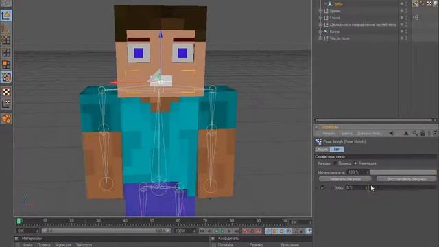Click the Интенсивность slider bar
The width and height of the screenshot is (439, 247).
coord(403,172)
